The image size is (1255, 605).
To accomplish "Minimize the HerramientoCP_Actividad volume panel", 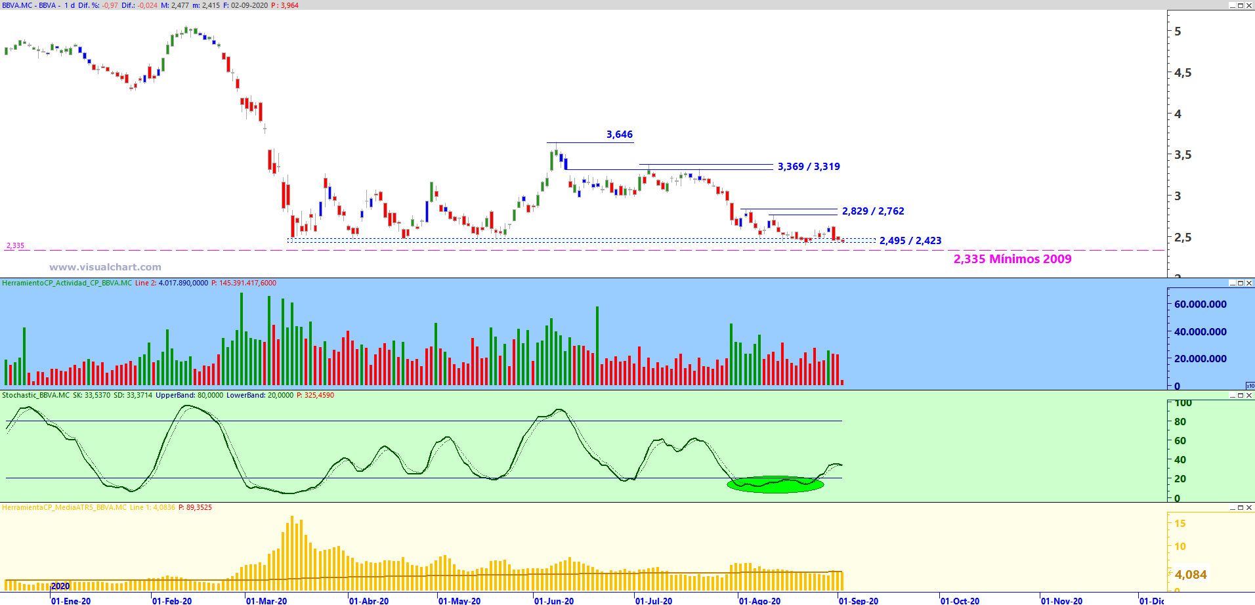I will tap(1232, 283).
